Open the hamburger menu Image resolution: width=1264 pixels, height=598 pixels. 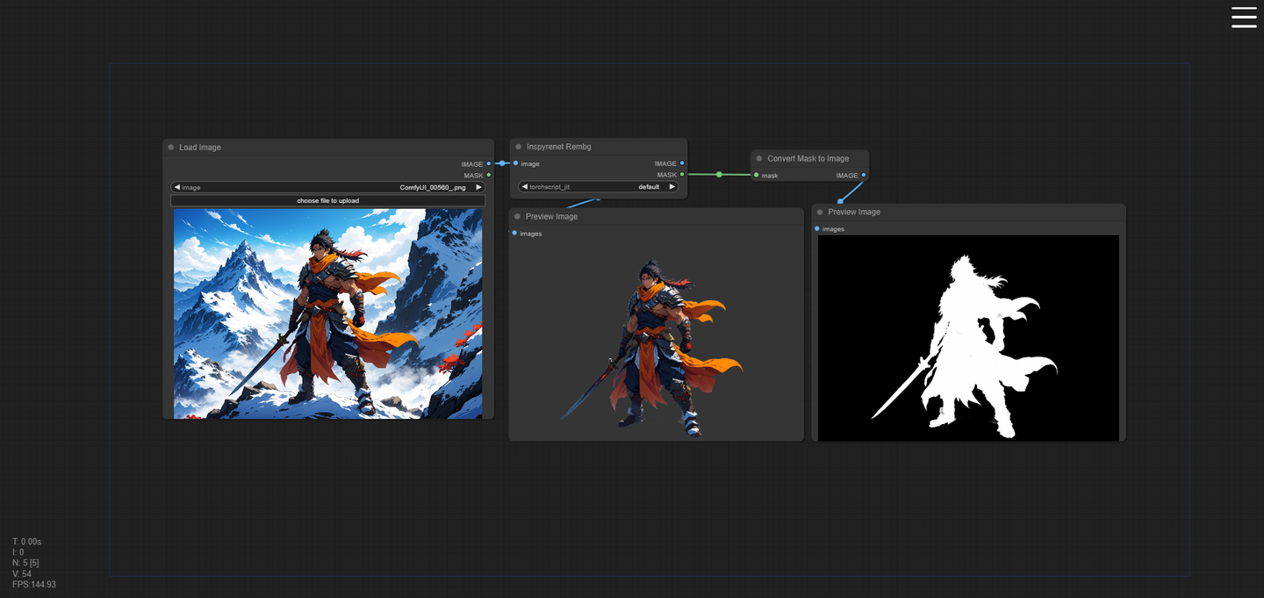coord(1244,18)
